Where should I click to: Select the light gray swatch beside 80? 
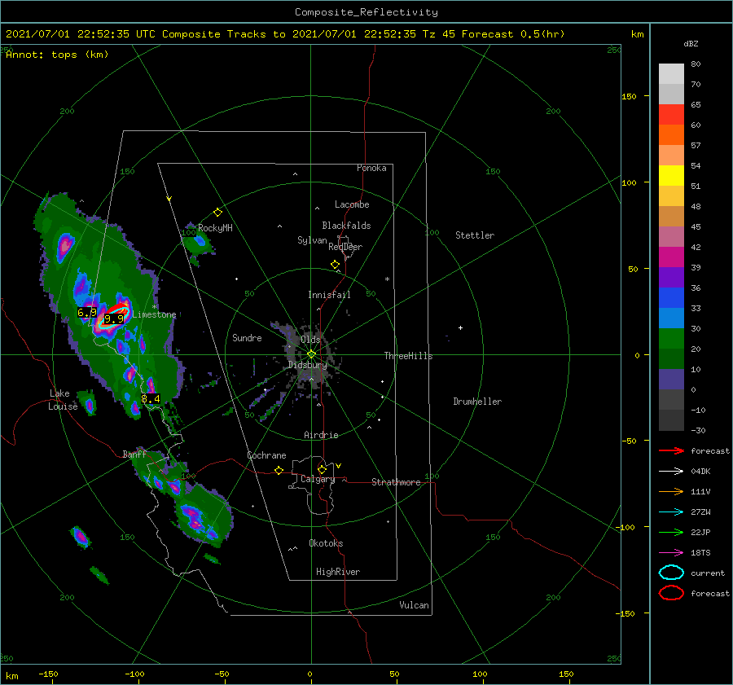[671, 73]
